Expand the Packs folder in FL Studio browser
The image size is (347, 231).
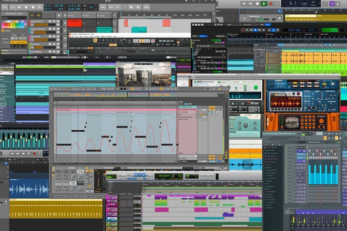268,189
